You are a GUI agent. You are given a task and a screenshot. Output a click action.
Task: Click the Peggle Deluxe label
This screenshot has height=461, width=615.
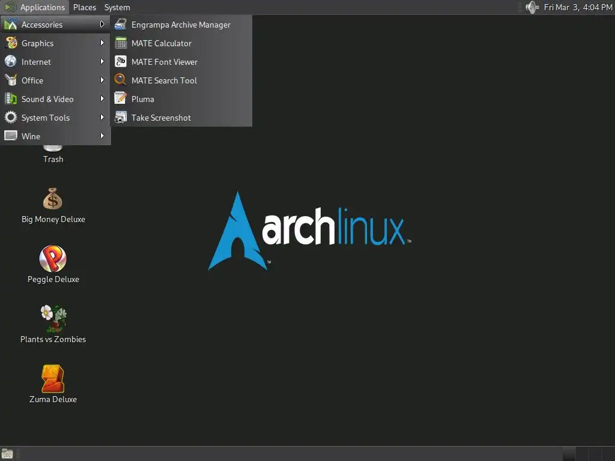tap(53, 279)
